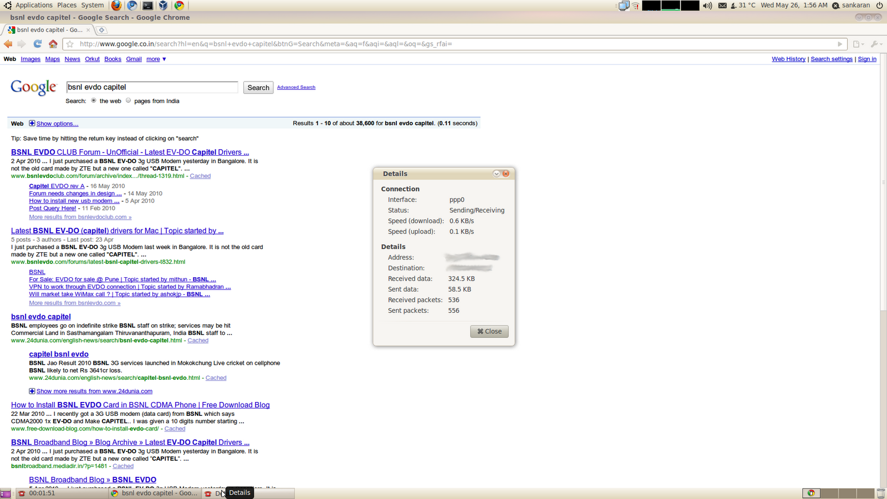
Task: Launch Google Chrome from the top panel
Action: click(179, 6)
